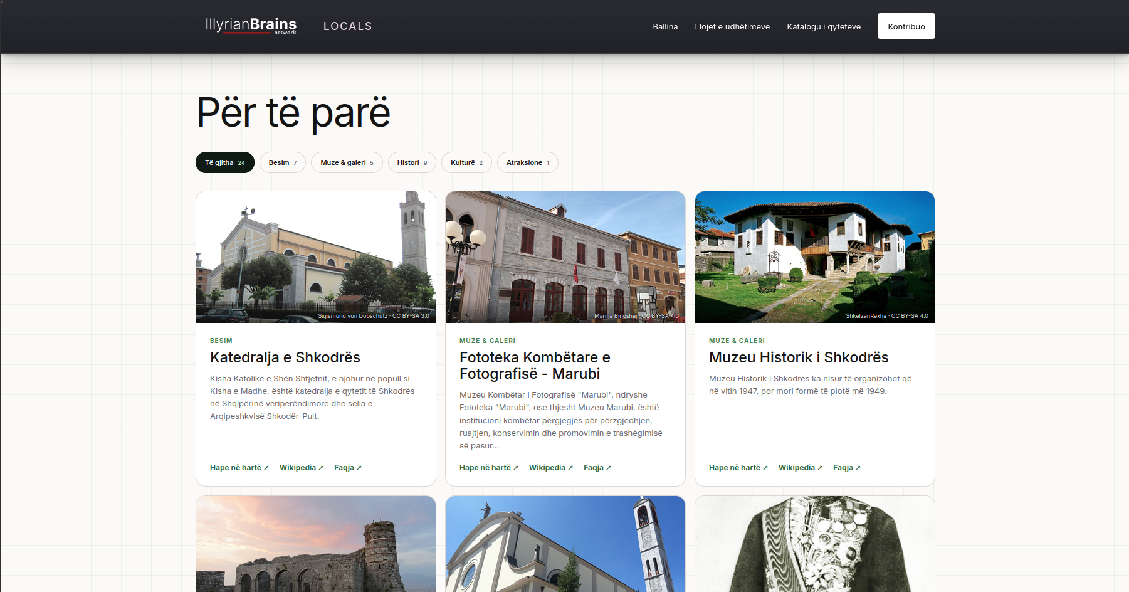Click the MUZE & GALERI label on Muzeu Historik card
Screen dimensions: 1129x592
tap(737, 341)
